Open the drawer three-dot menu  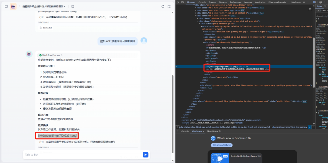point(178,131)
